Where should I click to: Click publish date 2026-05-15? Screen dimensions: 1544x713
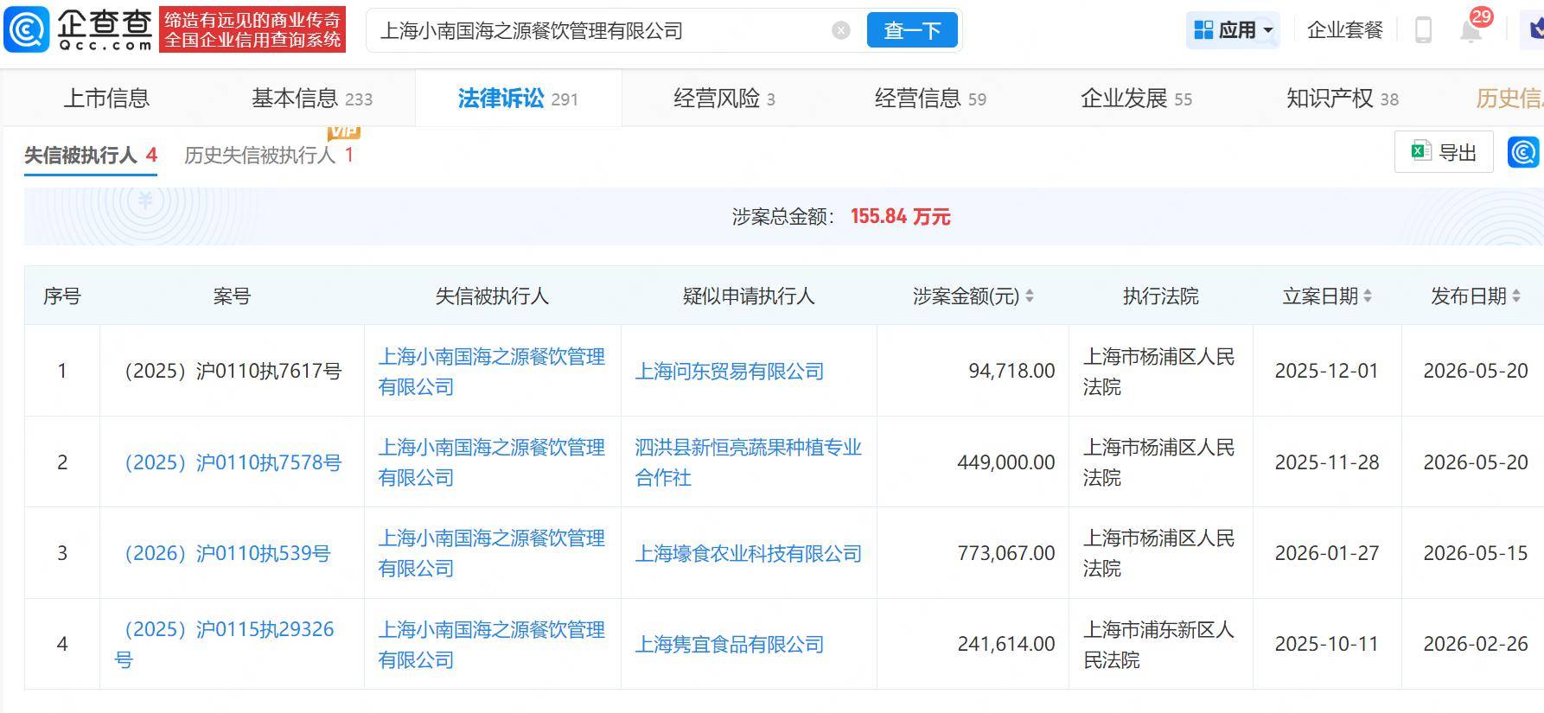click(1476, 553)
